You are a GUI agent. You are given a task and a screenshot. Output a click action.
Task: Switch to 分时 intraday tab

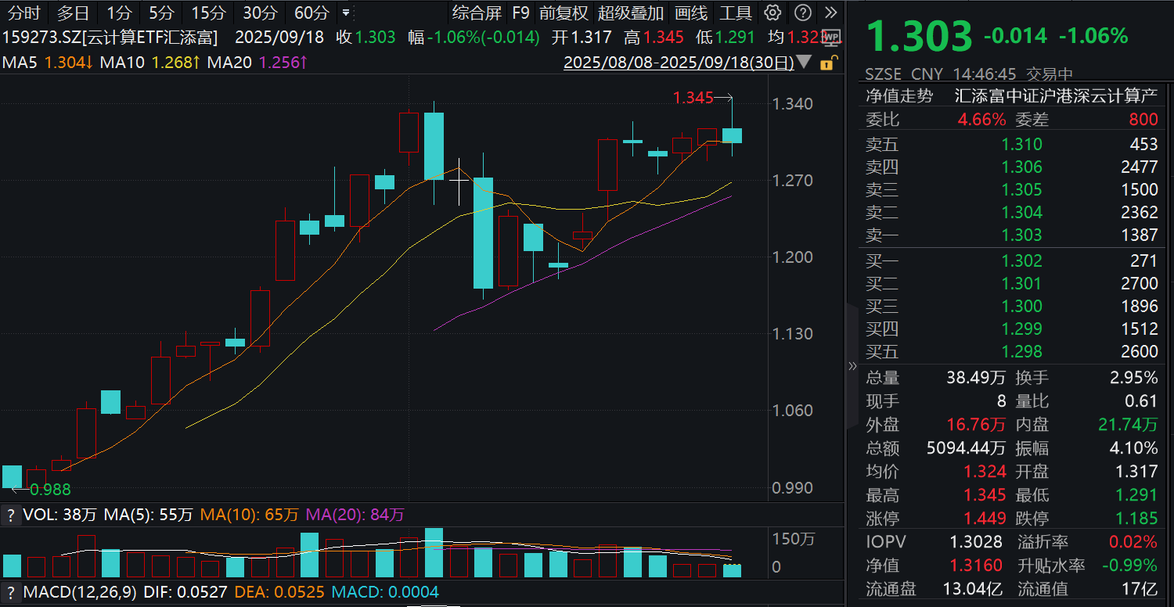23,13
